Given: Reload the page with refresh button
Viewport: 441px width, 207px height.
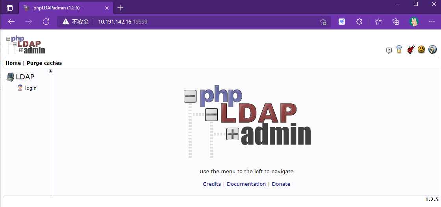Looking at the screenshot, I should [x=46, y=22].
